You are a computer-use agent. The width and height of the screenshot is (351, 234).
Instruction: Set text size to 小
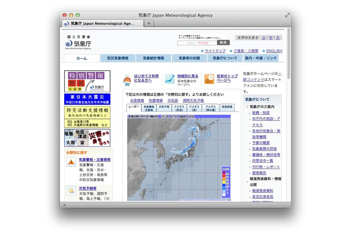click(264, 38)
